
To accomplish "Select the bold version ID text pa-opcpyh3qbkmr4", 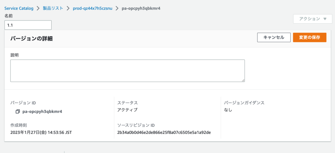I will coord(42,111).
